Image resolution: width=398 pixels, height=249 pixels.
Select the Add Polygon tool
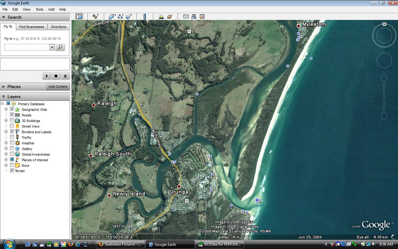tap(112, 16)
